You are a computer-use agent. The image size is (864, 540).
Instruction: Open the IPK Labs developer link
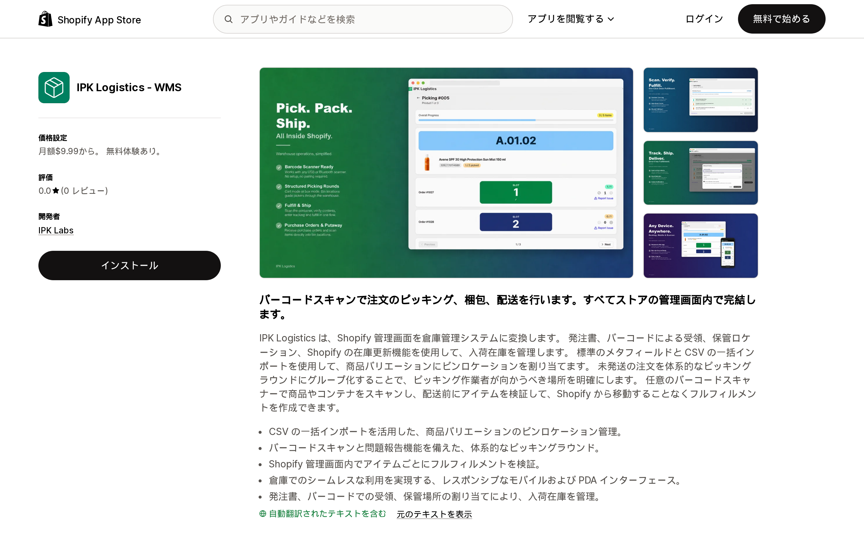coord(56,230)
